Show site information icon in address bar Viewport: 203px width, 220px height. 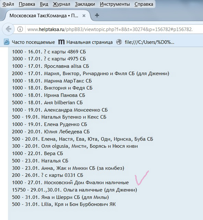(x=20, y=29)
